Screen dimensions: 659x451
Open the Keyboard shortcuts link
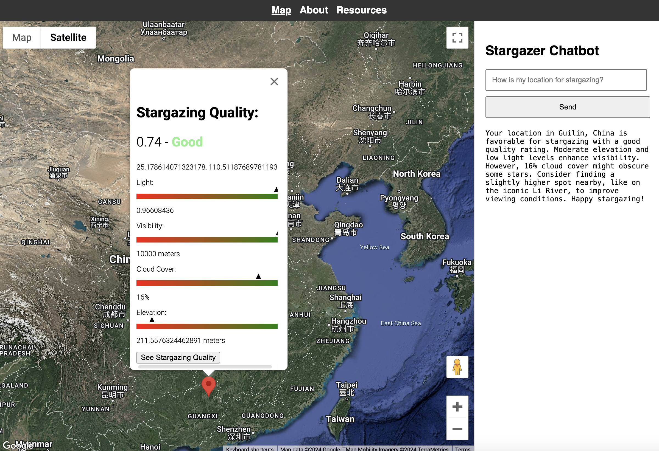[x=250, y=449]
